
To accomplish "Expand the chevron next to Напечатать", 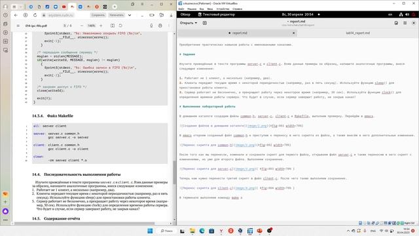I will [130, 15].
